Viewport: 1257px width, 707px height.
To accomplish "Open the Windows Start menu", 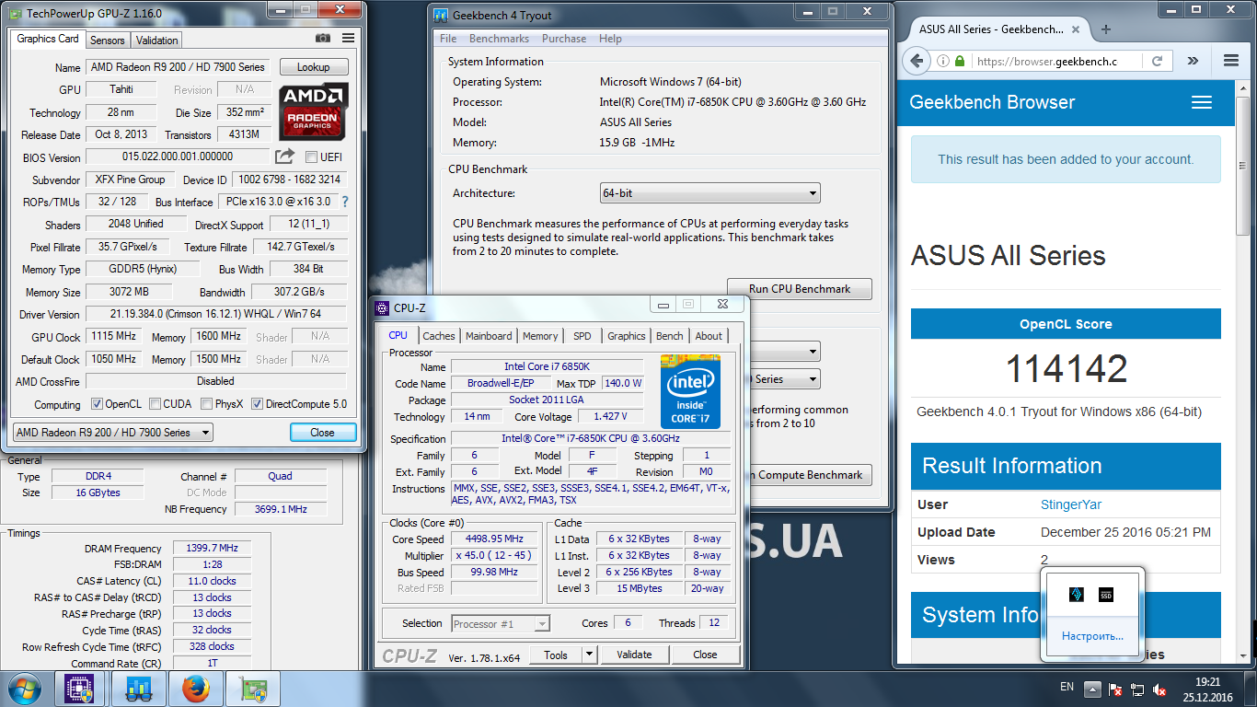I will [24, 688].
